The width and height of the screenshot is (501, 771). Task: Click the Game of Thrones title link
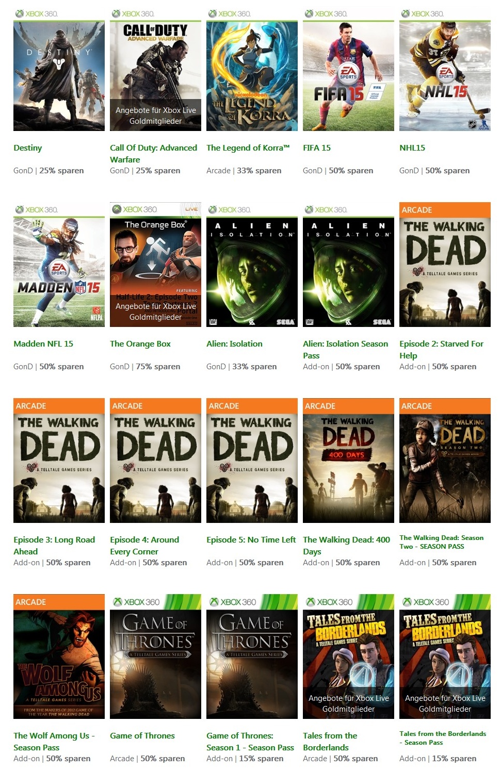click(142, 736)
